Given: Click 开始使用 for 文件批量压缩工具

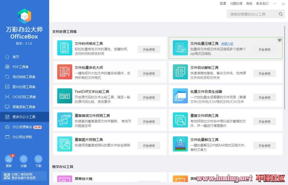Looking at the screenshot, I should point(265,50).
